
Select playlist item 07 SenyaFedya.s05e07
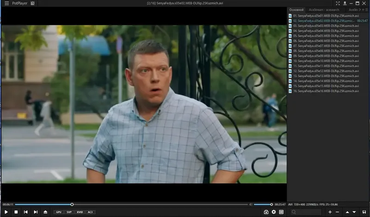click(x=328, y=46)
